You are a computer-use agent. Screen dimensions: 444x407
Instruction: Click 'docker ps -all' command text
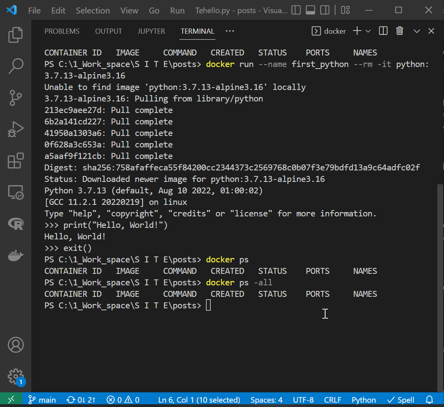pyautogui.click(x=239, y=283)
